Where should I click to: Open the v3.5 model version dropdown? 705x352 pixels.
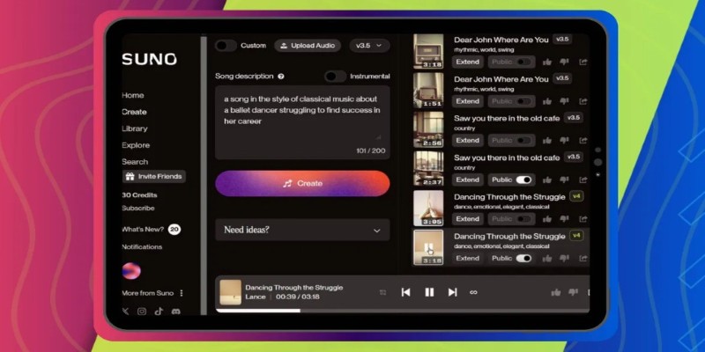pyautogui.click(x=369, y=46)
